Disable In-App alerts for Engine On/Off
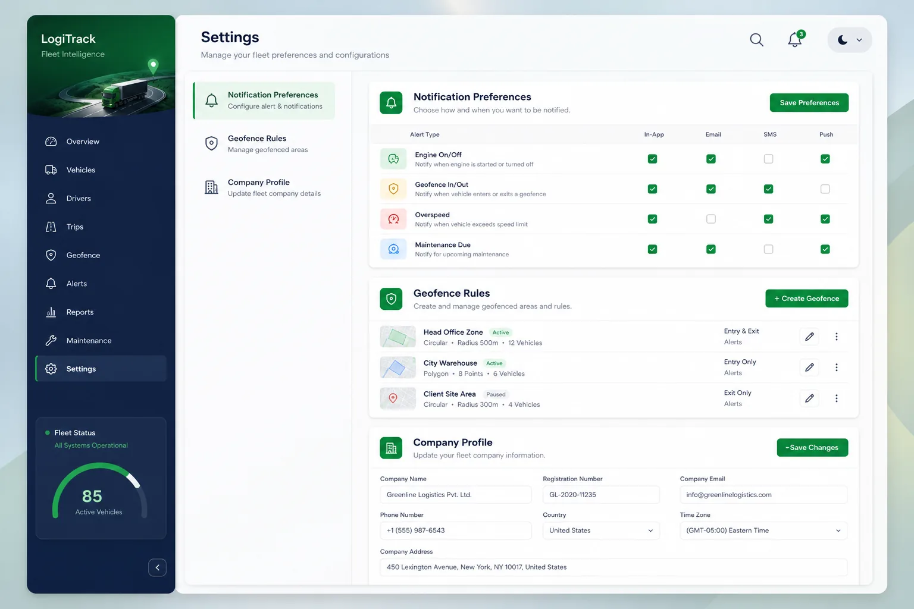 click(653, 159)
